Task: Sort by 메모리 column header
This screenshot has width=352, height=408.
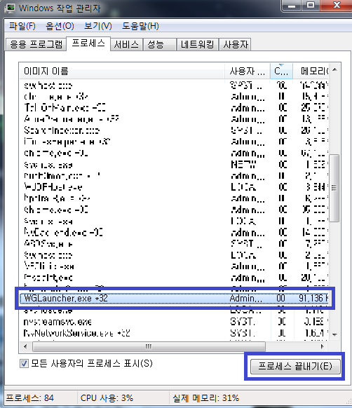Action: [311, 71]
